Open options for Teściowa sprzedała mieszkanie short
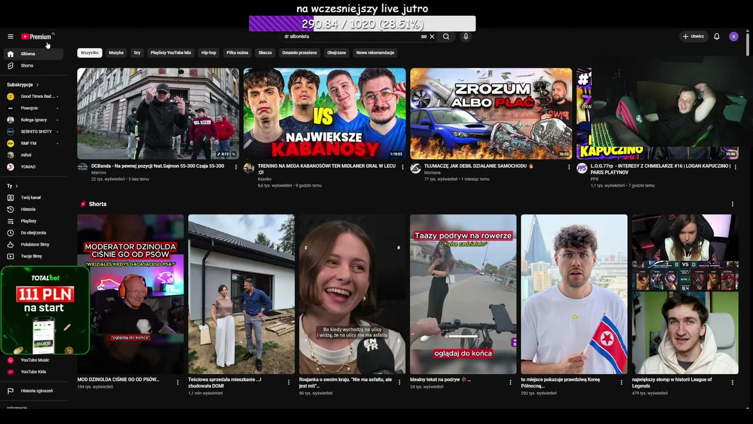The image size is (753, 424). [289, 382]
